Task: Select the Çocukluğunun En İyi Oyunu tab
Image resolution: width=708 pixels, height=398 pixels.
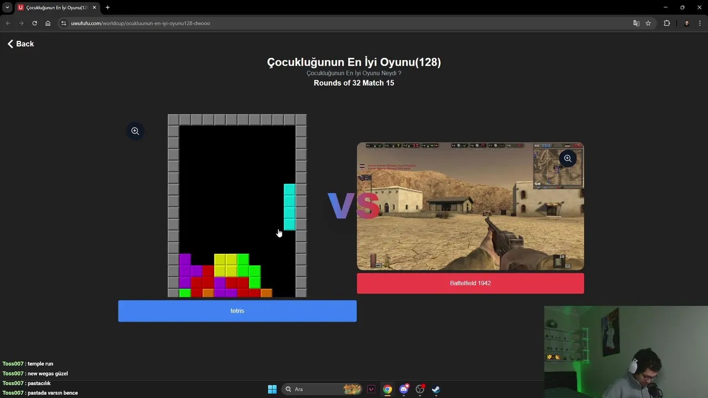Action: [x=57, y=8]
